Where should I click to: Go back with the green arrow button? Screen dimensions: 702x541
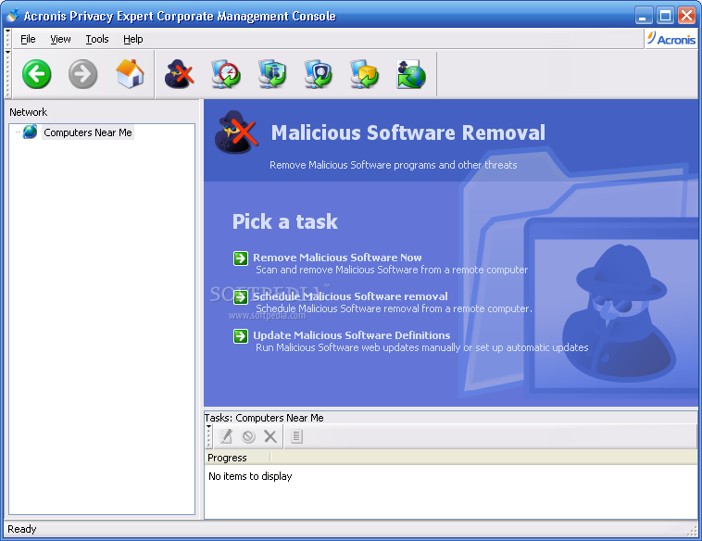pyautogui.click(x=37, y=74)
